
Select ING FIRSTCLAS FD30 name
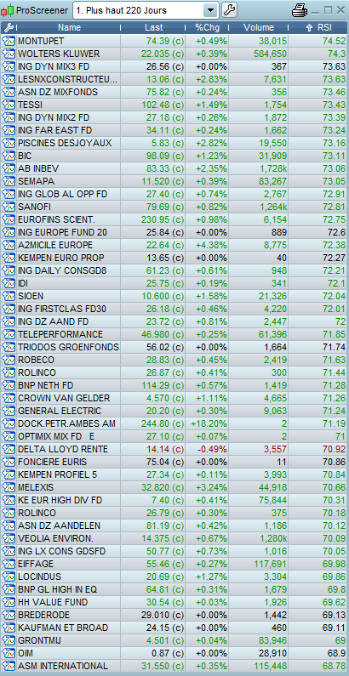[x=62, y=309]
